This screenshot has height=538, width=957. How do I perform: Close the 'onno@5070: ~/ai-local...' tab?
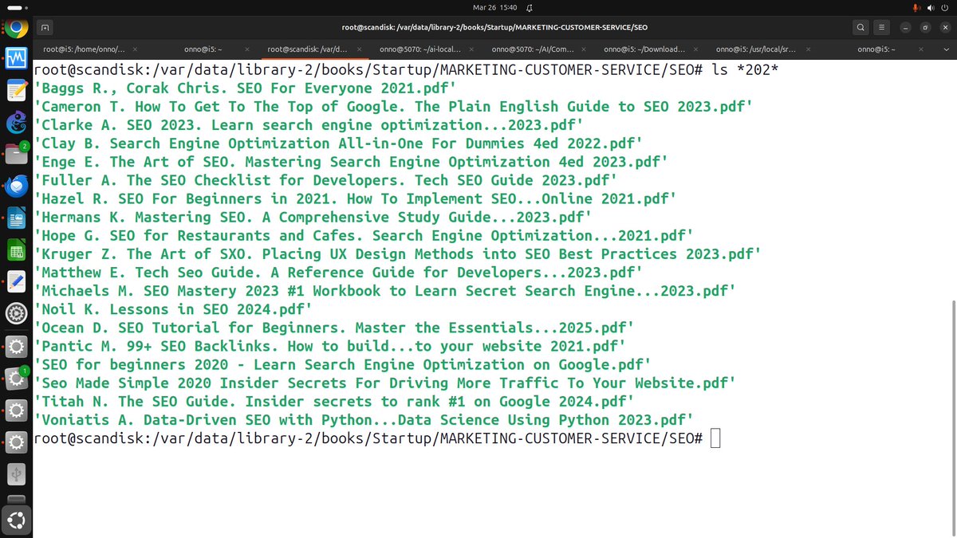click(472, 49)
